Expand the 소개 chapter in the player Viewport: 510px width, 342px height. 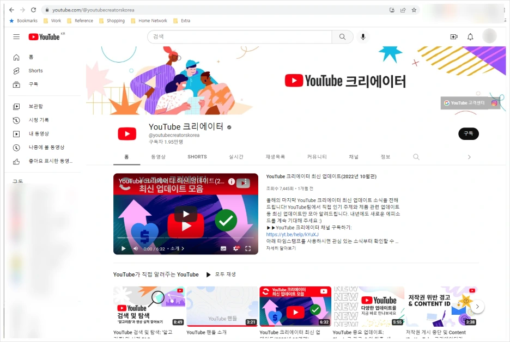click(178, 249)
